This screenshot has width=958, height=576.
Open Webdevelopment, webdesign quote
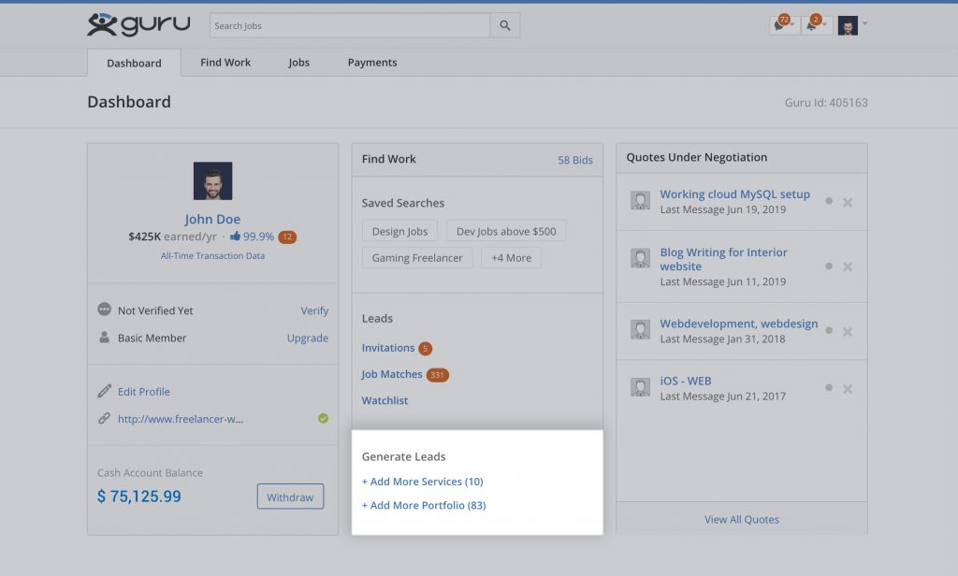[739, 324]
